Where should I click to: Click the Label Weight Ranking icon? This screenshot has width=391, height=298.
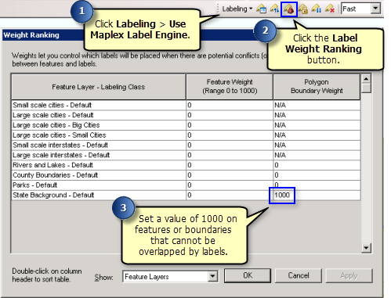pos(289,9)
